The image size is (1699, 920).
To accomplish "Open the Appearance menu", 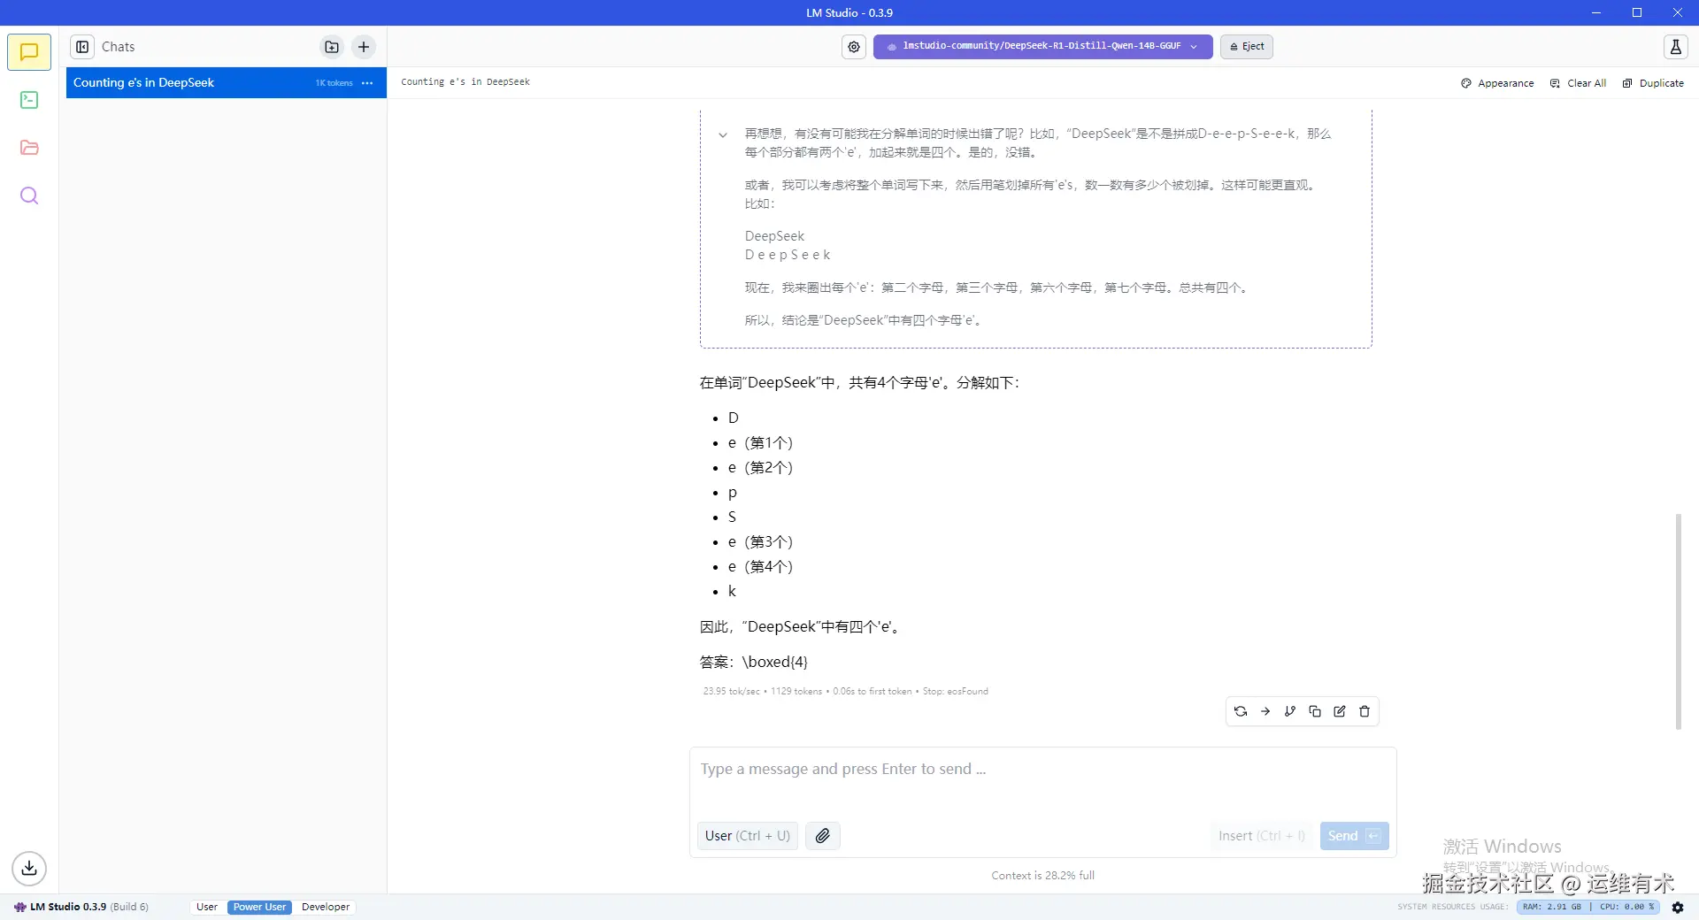I will pyautogui.click(x=1496, y=82).
